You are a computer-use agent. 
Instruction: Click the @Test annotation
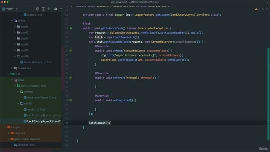[x=86, y=24]
